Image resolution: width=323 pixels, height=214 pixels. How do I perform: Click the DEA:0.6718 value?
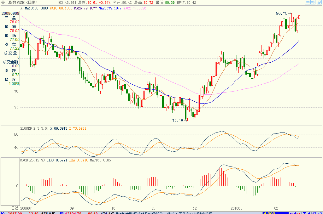tap(79, 160)
